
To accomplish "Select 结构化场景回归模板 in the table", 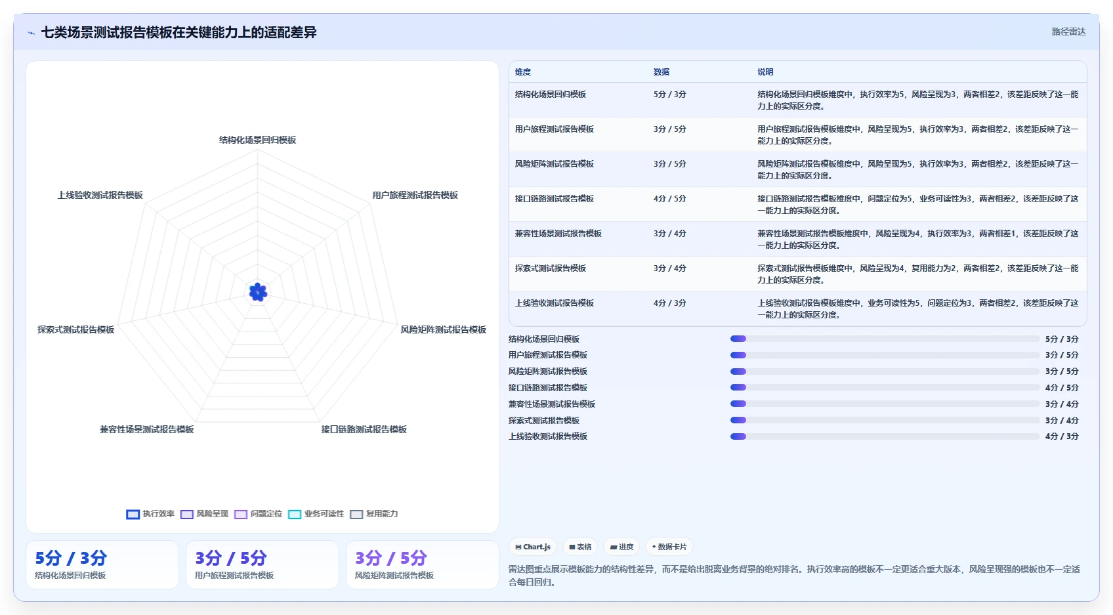I will (551, 95).
